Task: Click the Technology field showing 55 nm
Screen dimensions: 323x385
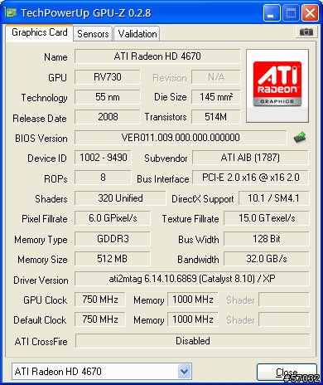Action: [x=108, y=97]
